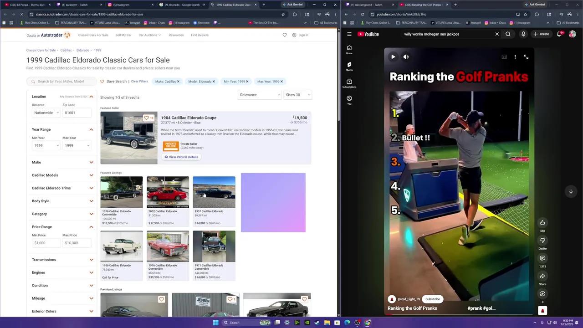Open the short's three-dot more menu
Image resolution: width=583 pixels, height=328 pixels.
515,57
